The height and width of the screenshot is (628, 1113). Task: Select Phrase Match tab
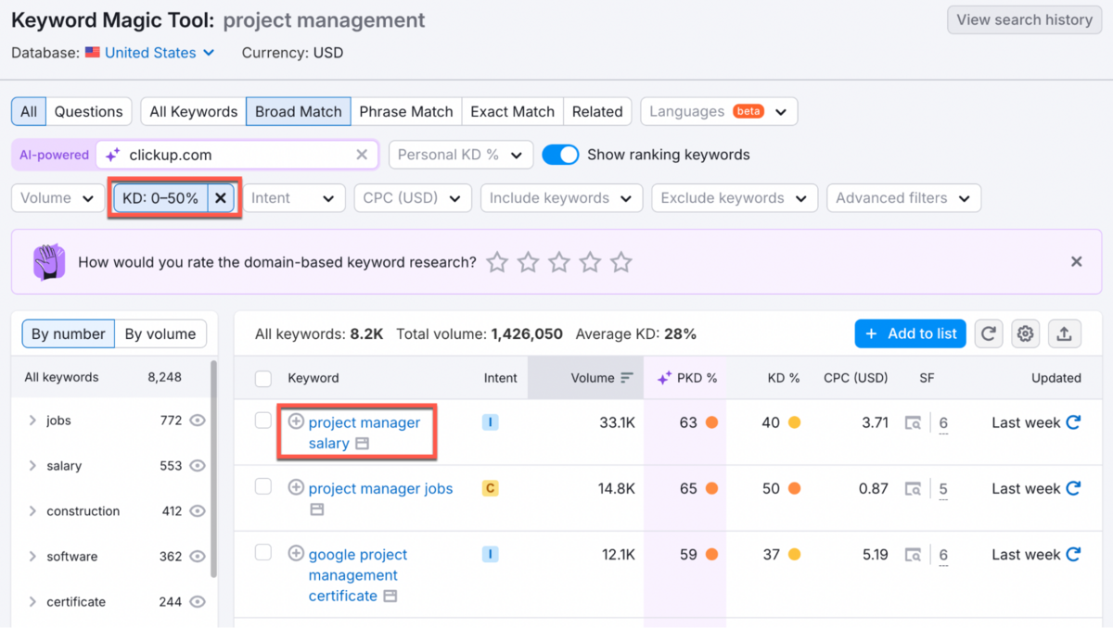[406, 112]
